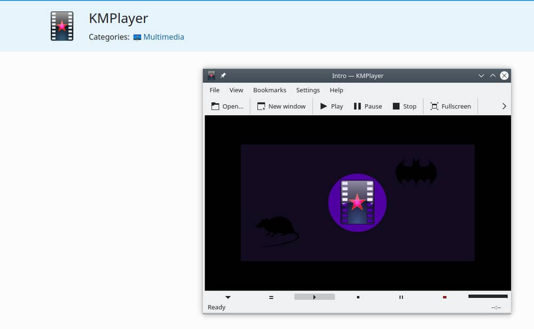Switch to Fullscreen mode
Viewport: 534px width, 329px height.
[x=451, y=106]
